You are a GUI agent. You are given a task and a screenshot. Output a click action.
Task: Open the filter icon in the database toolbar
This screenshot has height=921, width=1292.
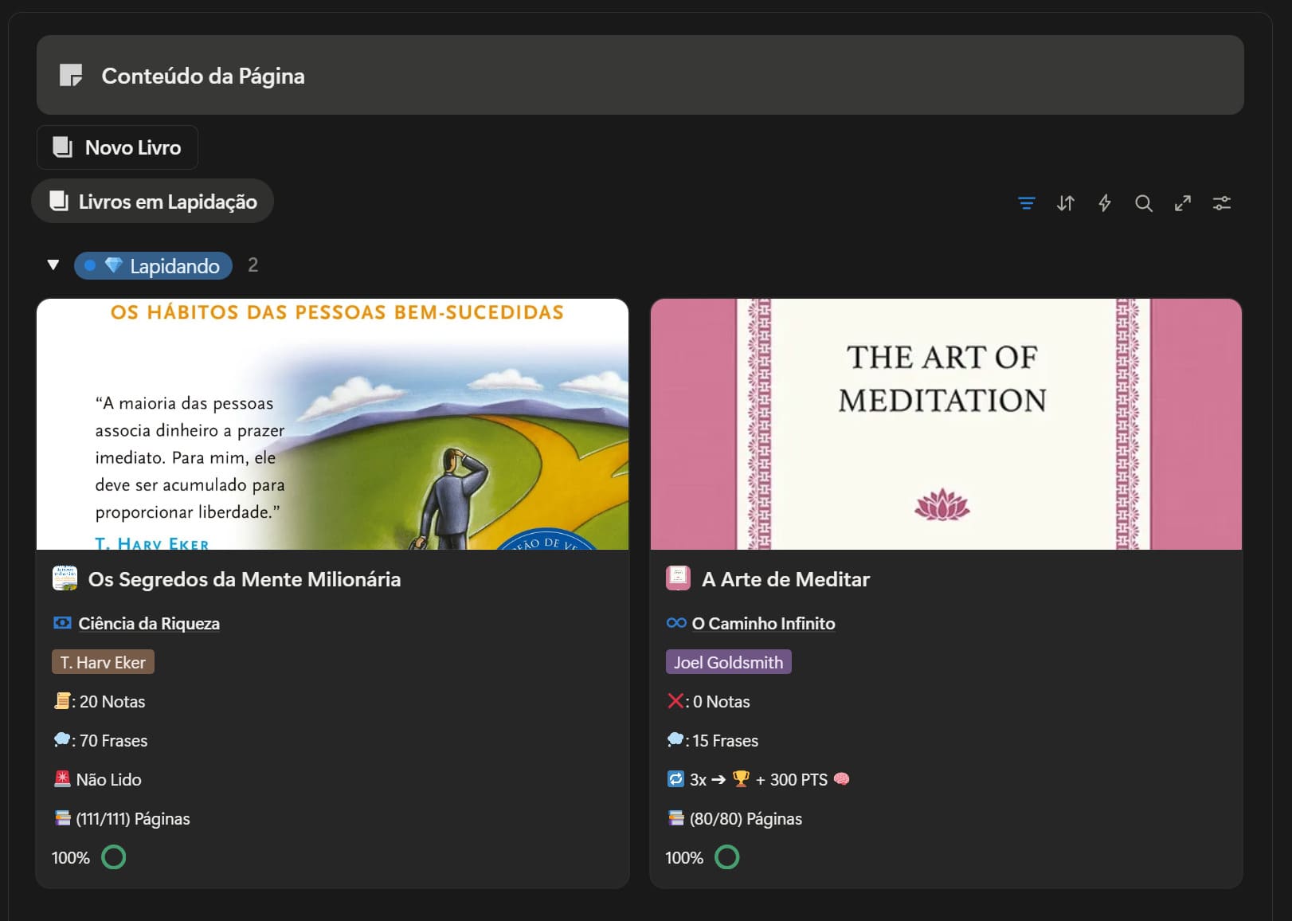(x=1027, y=203)
